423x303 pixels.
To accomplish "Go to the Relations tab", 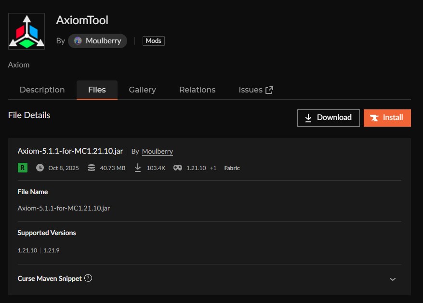I will (x=197, y=90).
